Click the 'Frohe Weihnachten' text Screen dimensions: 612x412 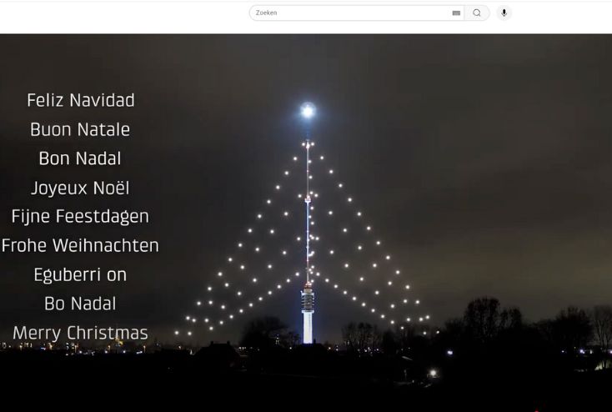pos(80,246)
